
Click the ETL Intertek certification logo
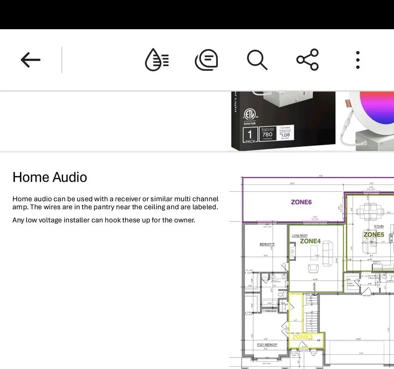coord(249,116)
